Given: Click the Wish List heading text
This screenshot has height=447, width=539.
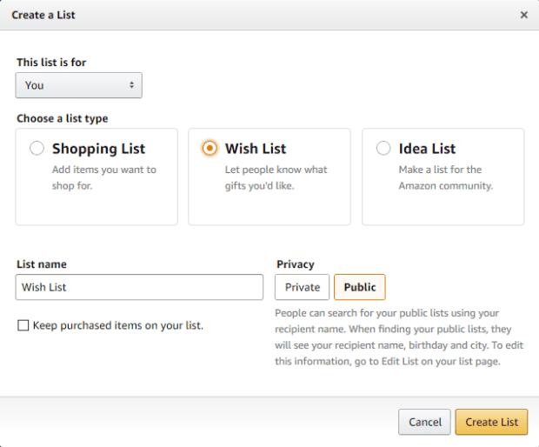Looking at the screenshot, I should (256, 149).
